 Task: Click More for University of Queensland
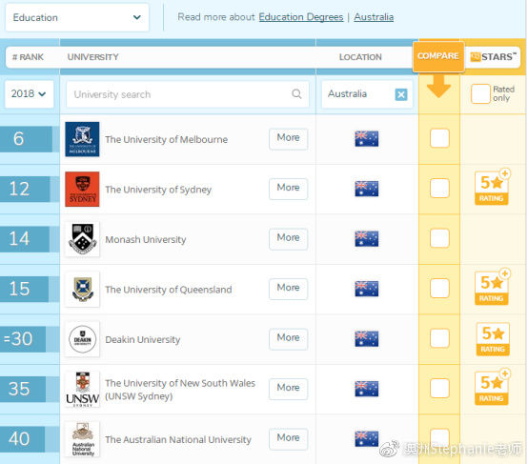click(x=288, y=289)
